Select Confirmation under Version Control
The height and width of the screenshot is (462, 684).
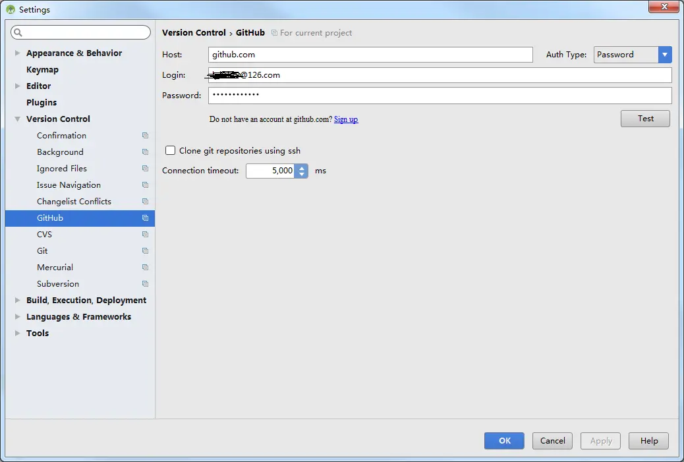coord(61,136)
